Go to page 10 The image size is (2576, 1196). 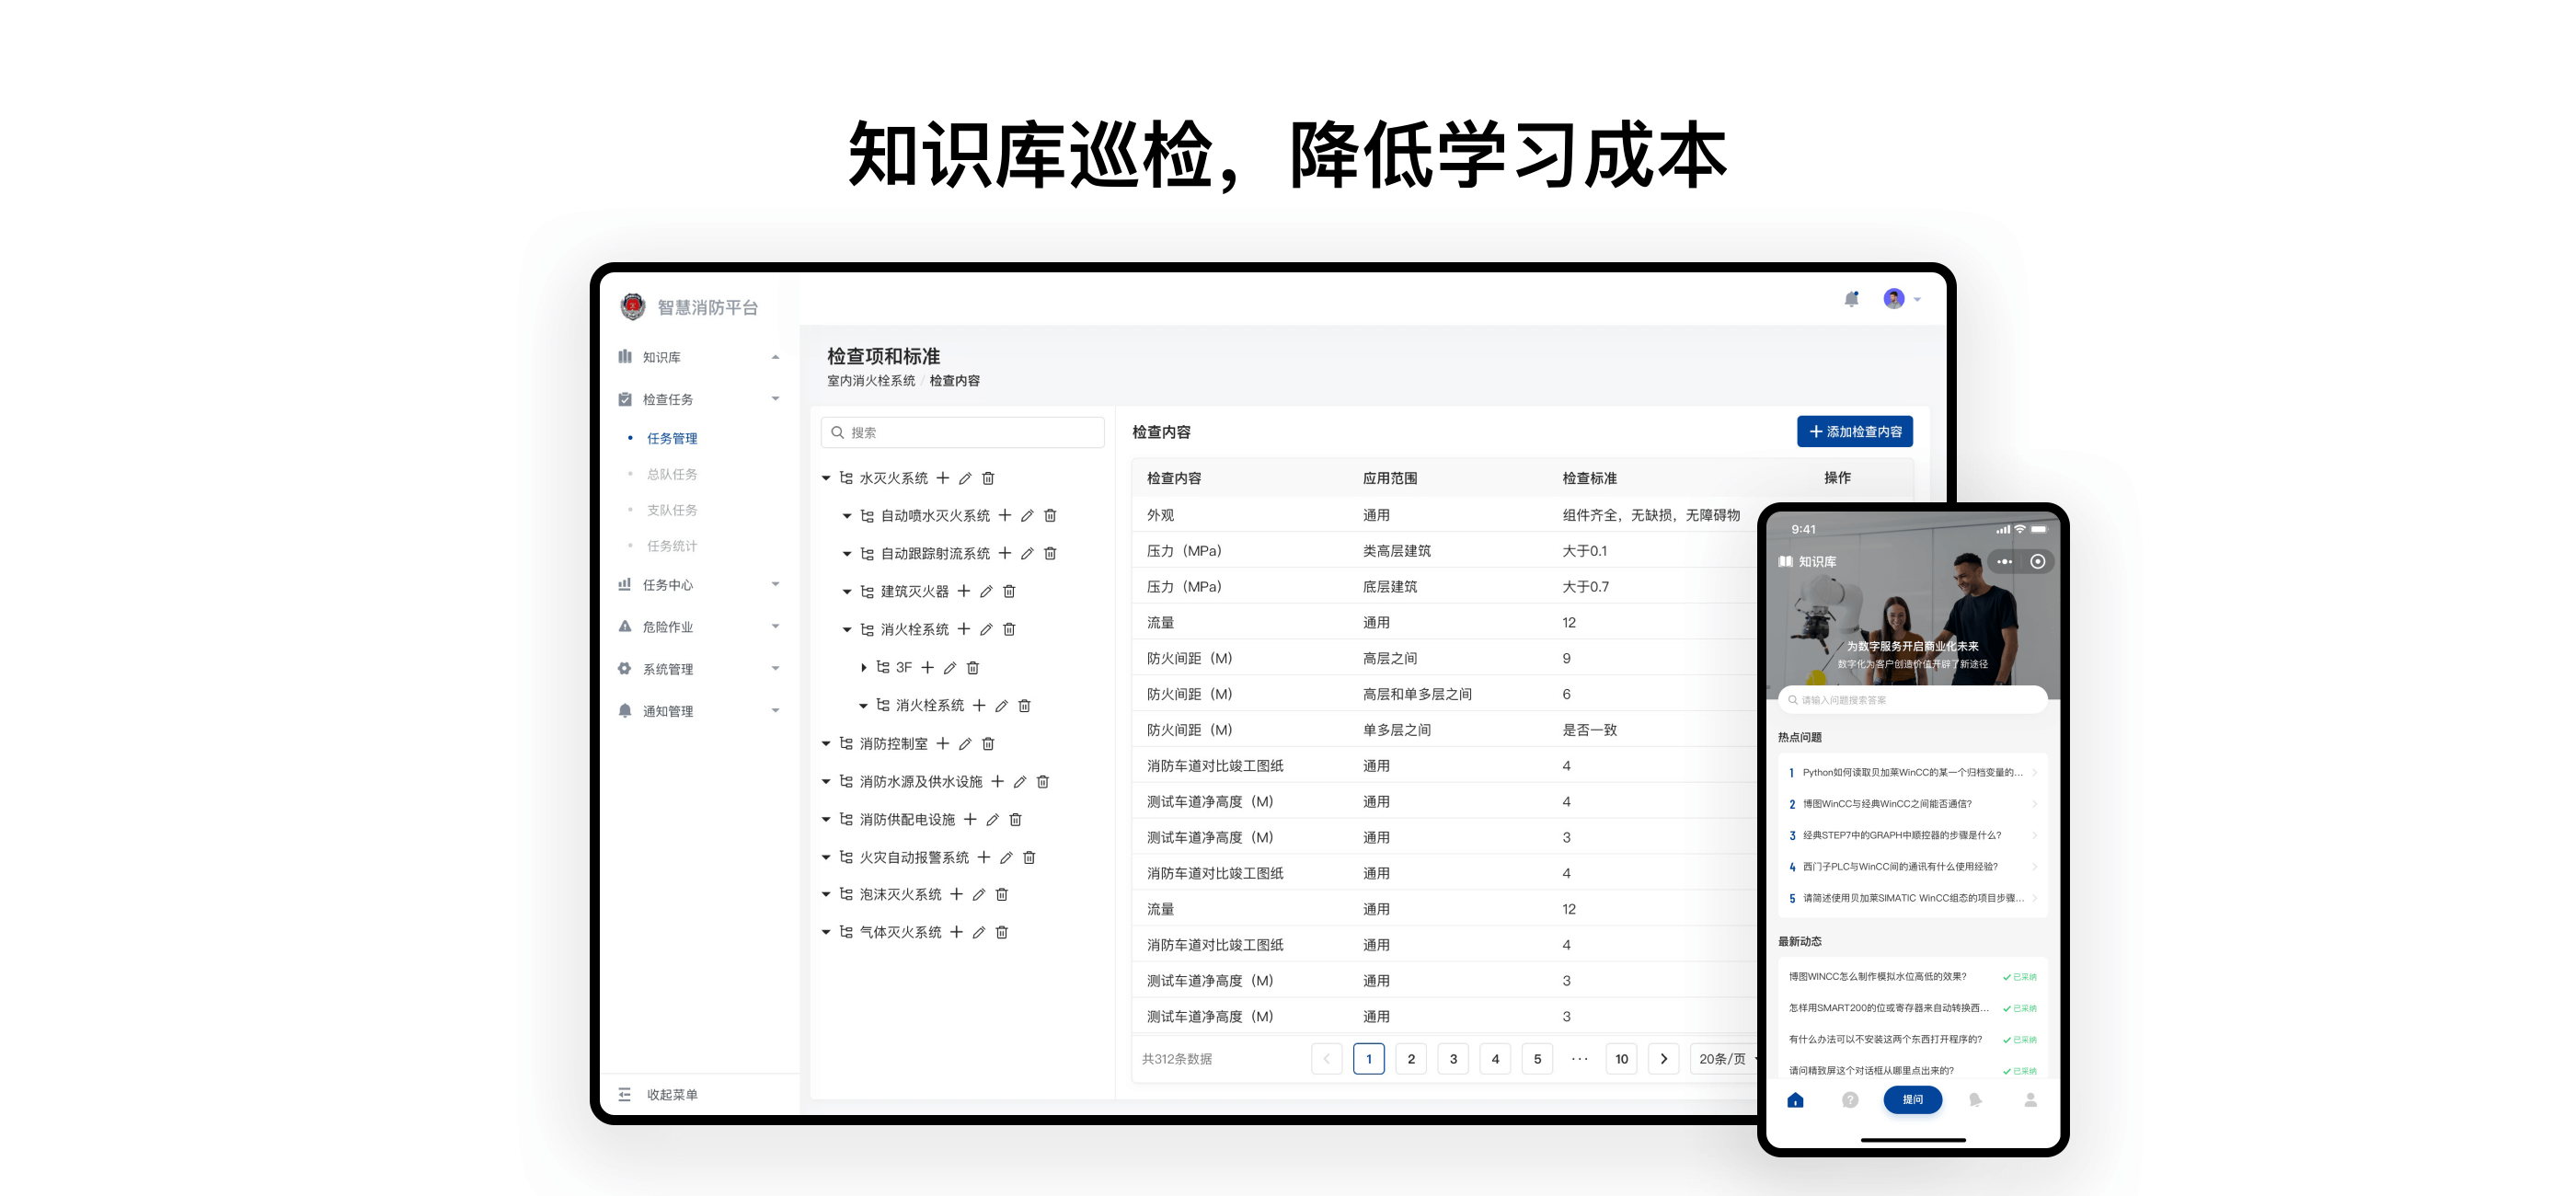pyautogui.click(x=1621, y=1059)
